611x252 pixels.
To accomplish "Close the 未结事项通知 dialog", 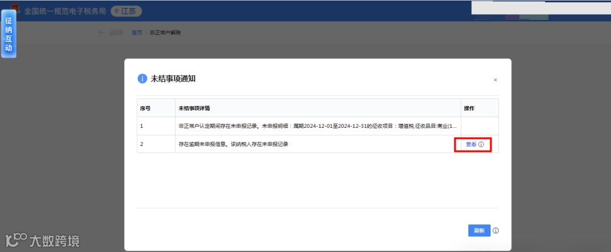I will tap(496, 80).
